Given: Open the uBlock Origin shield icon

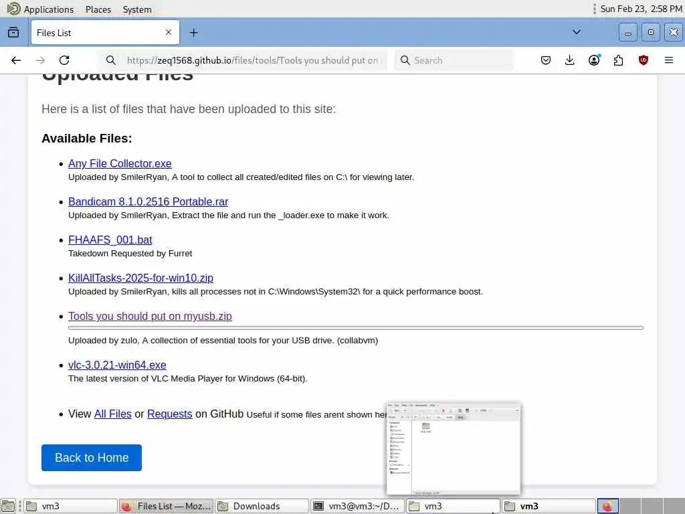Looking at the screenshot, I should tap(643, 60).
